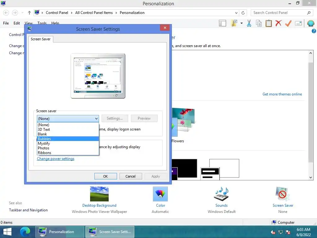Screen dimensions: 317x238
Task: Select the Flowers theme thumbnail
Action: (183, 122)
